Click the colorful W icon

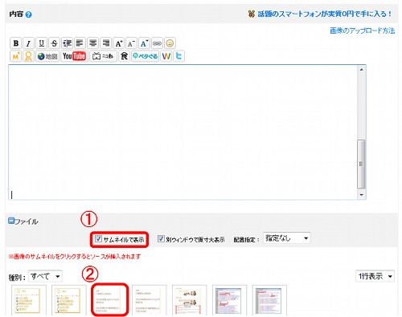[166, 56]
